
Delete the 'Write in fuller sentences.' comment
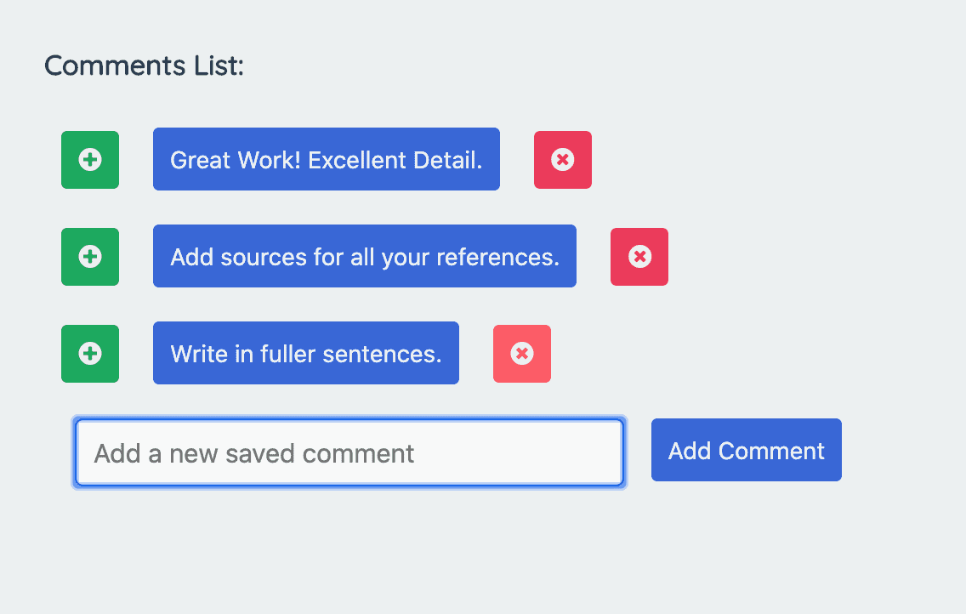(521, 354)
